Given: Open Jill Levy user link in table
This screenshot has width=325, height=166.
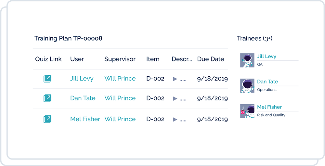Looking at the screenshot, I should click(82, 79).
